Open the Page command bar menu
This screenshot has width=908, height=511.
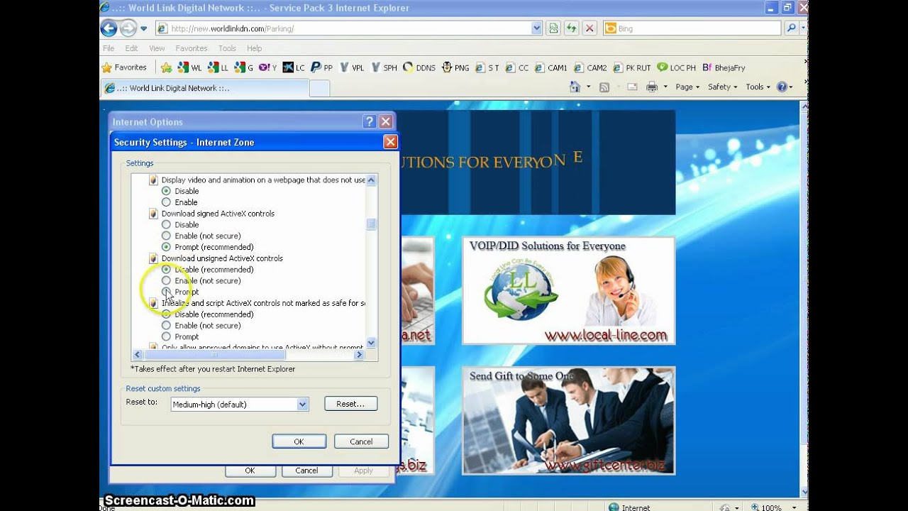pos(687,87)
